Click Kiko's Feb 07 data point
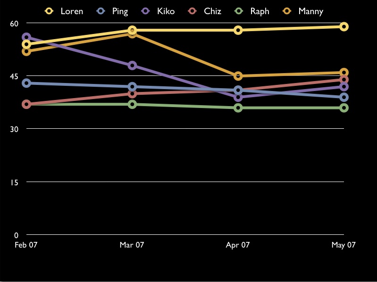 26,37
